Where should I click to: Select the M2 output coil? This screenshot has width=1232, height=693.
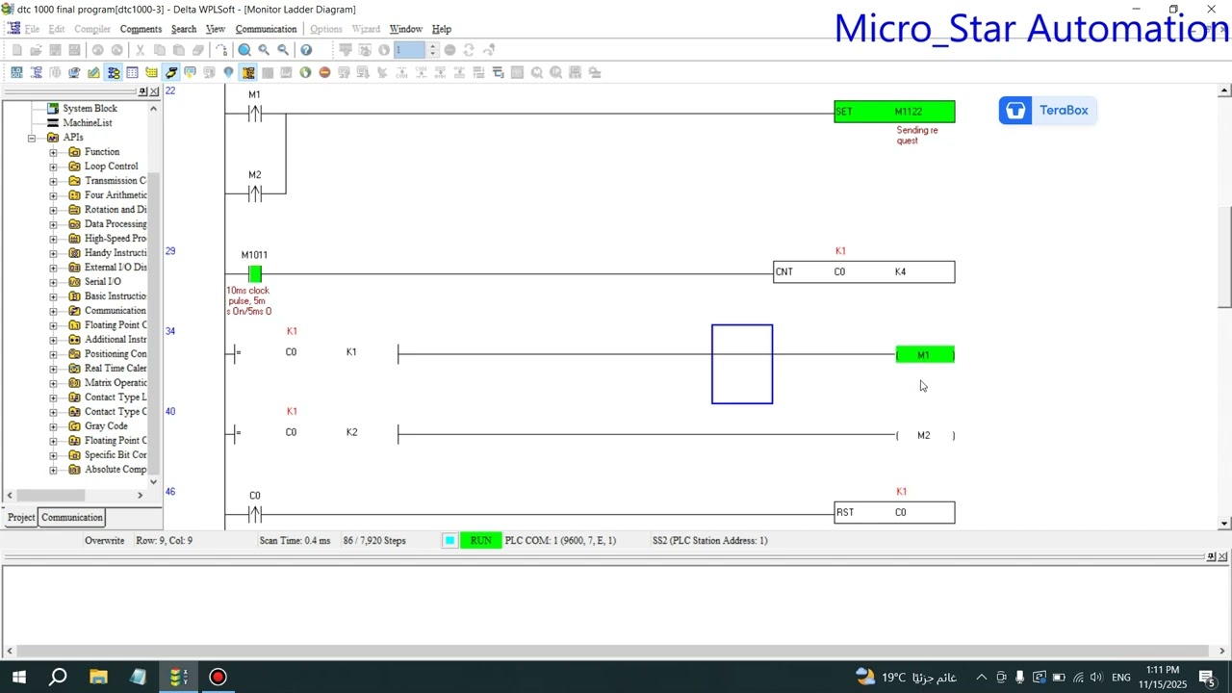[925, 436]
